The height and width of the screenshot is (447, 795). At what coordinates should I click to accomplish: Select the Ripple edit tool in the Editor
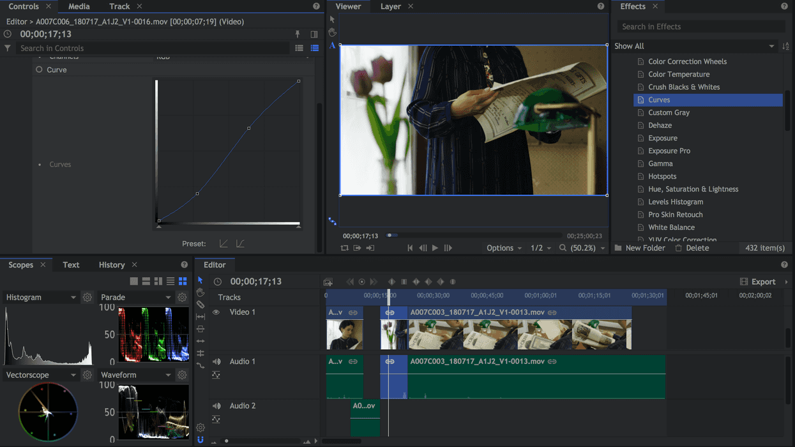(201, 341)
